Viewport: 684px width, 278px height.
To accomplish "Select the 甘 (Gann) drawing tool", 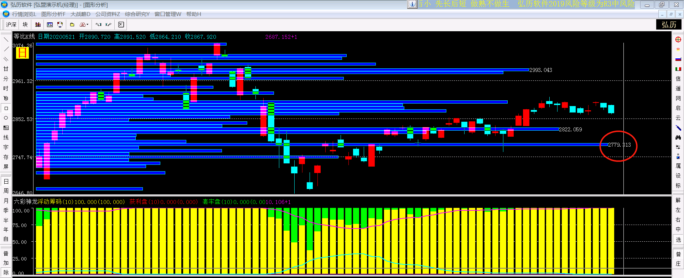I will [x=6, y=69].
